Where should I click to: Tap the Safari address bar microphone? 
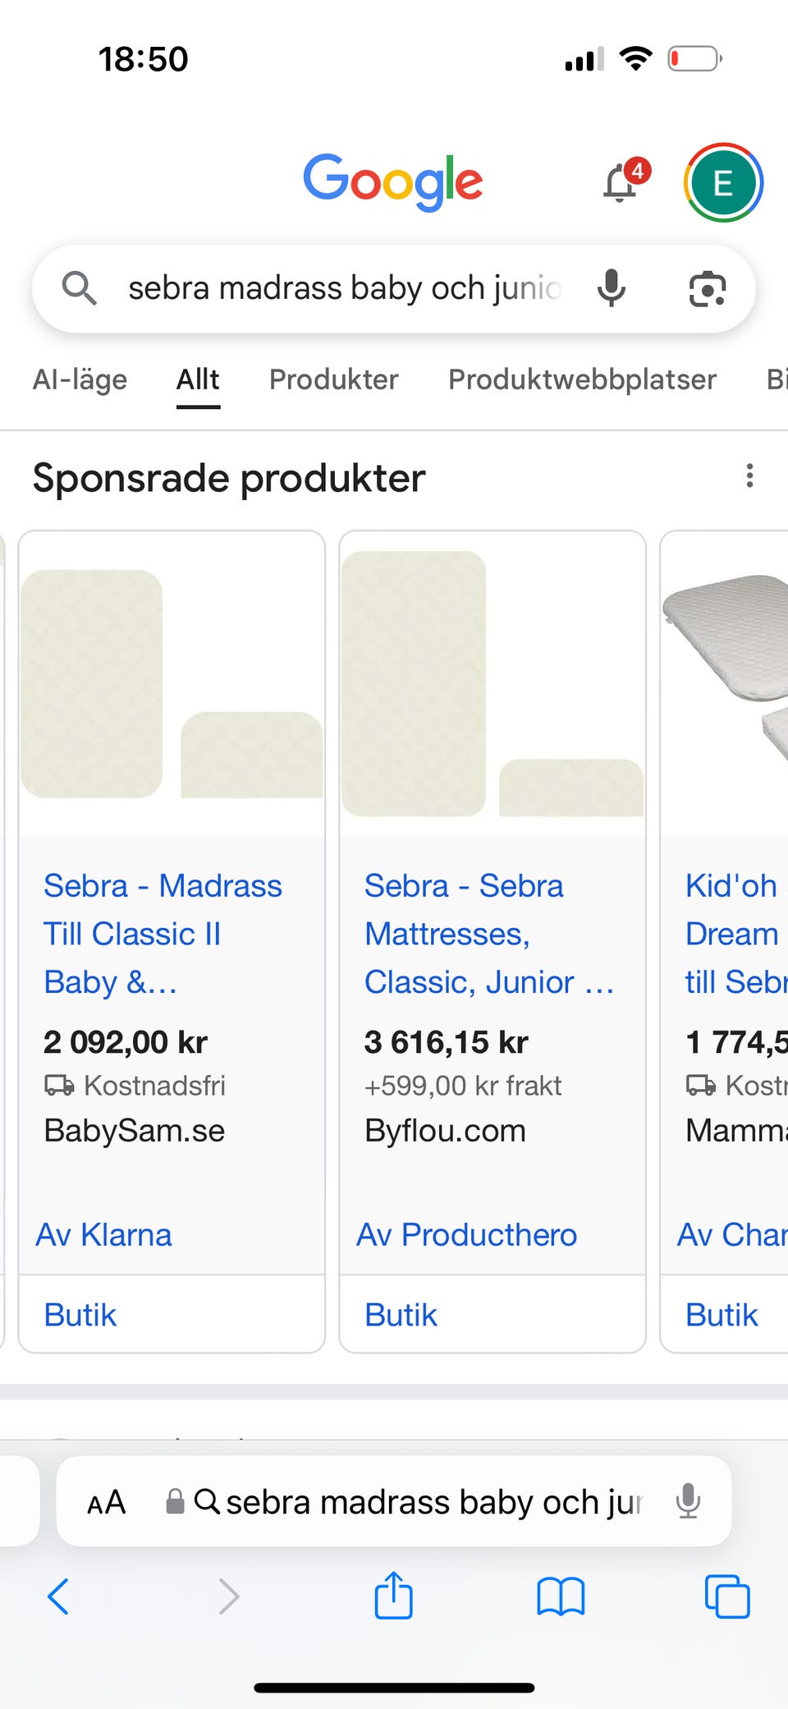pyautogui.click(x=688, y=1501)
